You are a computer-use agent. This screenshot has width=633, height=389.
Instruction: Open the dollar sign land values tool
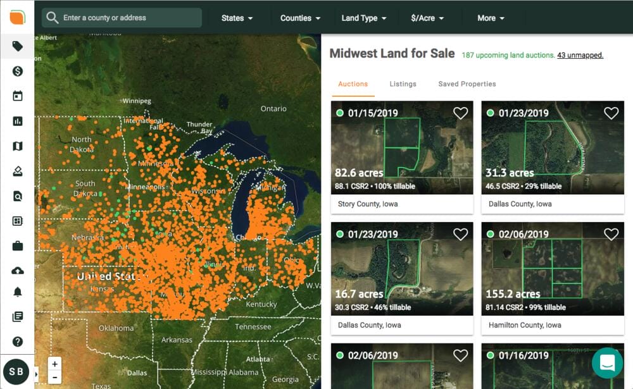[x=17, y=71]
